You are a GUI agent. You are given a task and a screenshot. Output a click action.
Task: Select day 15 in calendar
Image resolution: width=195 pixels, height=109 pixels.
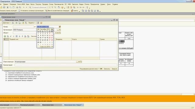click(x=38, y=38)
